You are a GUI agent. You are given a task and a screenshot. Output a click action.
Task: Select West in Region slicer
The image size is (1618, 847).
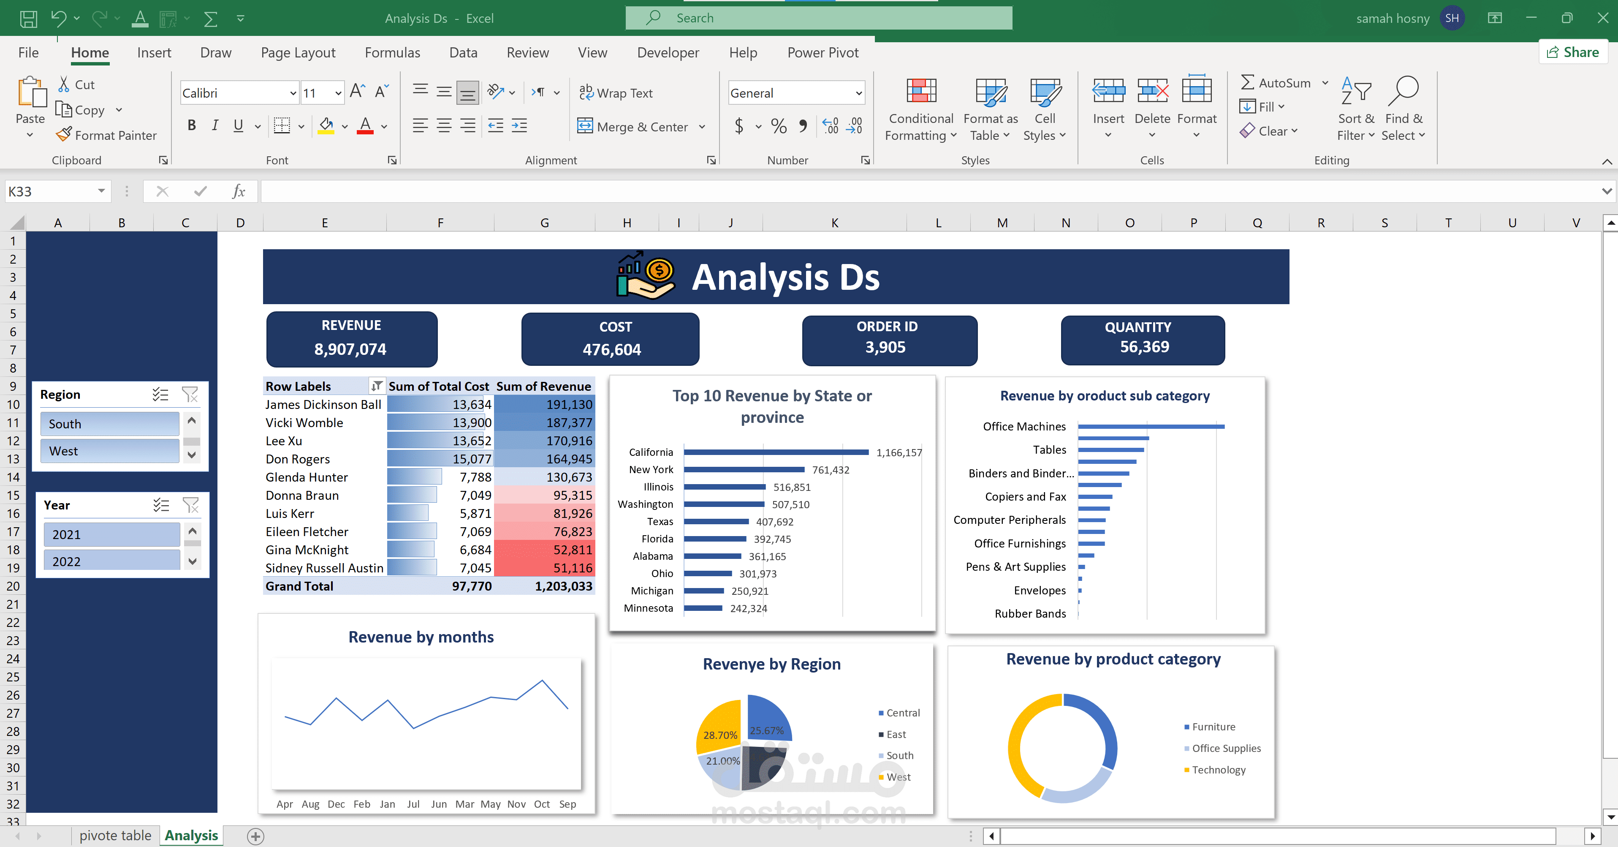[x=110, y=450]
